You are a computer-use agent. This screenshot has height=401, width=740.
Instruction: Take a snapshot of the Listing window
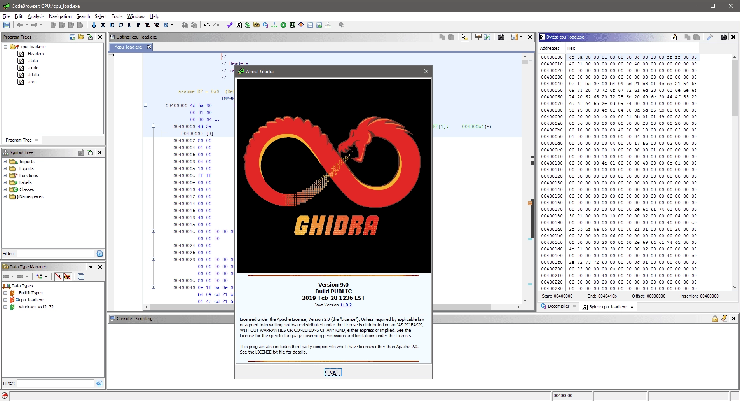(501, 37)
